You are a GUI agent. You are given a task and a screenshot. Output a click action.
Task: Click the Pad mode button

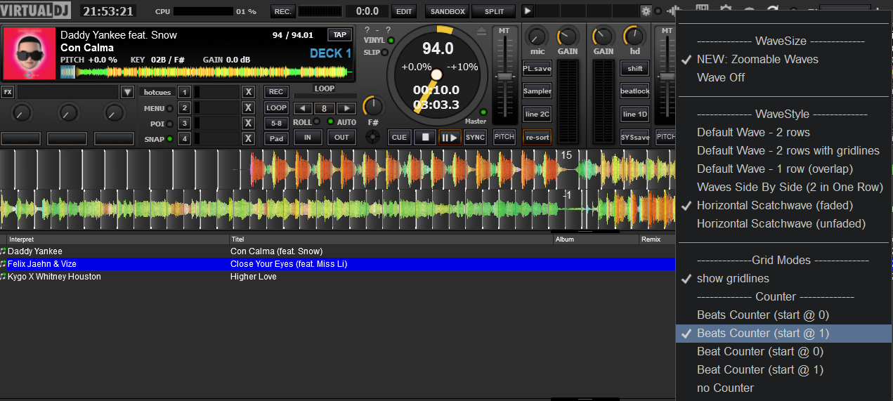pos(276,138)
